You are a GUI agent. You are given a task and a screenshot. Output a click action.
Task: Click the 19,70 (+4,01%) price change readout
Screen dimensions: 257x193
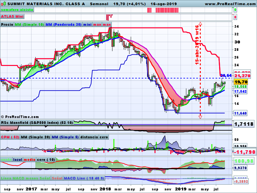(x=129, y=4)
